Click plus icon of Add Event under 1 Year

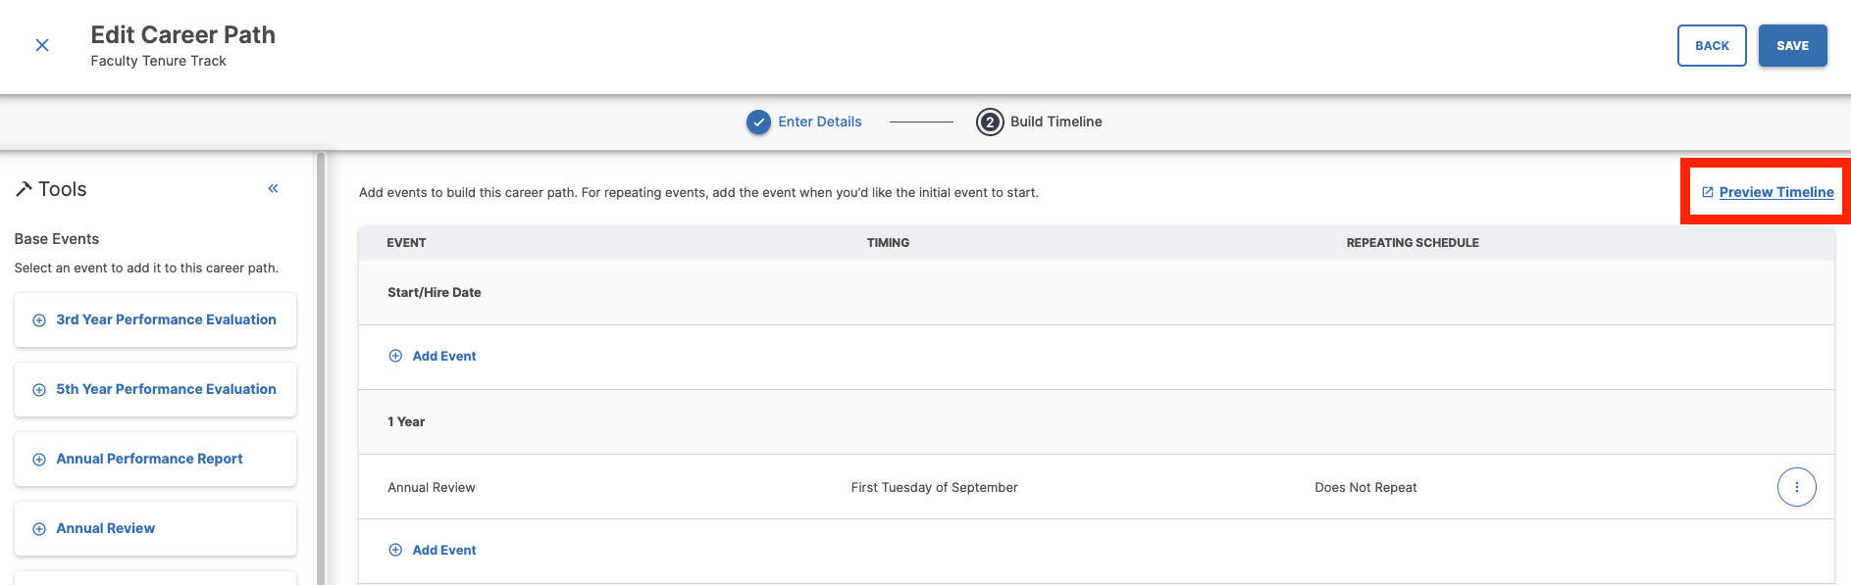coord(395,550)
